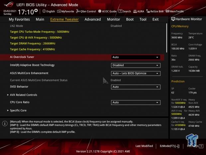
Task: Click the Cooler 179 pts value
Action: [192, 93]
